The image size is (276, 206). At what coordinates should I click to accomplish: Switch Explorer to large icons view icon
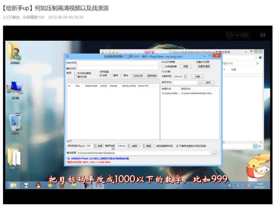[x=260, y=146]
